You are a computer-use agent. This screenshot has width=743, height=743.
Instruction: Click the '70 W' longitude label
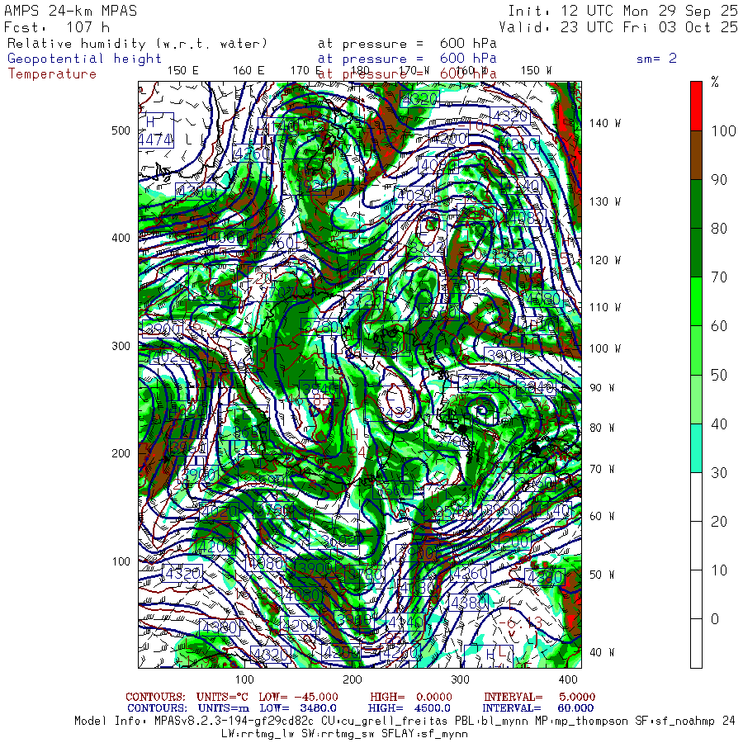point(602,469)
